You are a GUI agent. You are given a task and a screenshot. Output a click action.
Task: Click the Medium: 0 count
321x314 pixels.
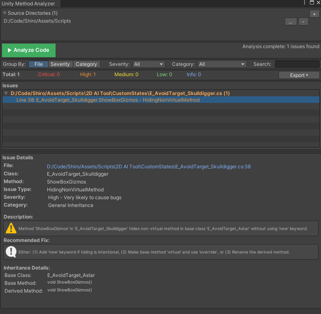(x=126, y=74)
